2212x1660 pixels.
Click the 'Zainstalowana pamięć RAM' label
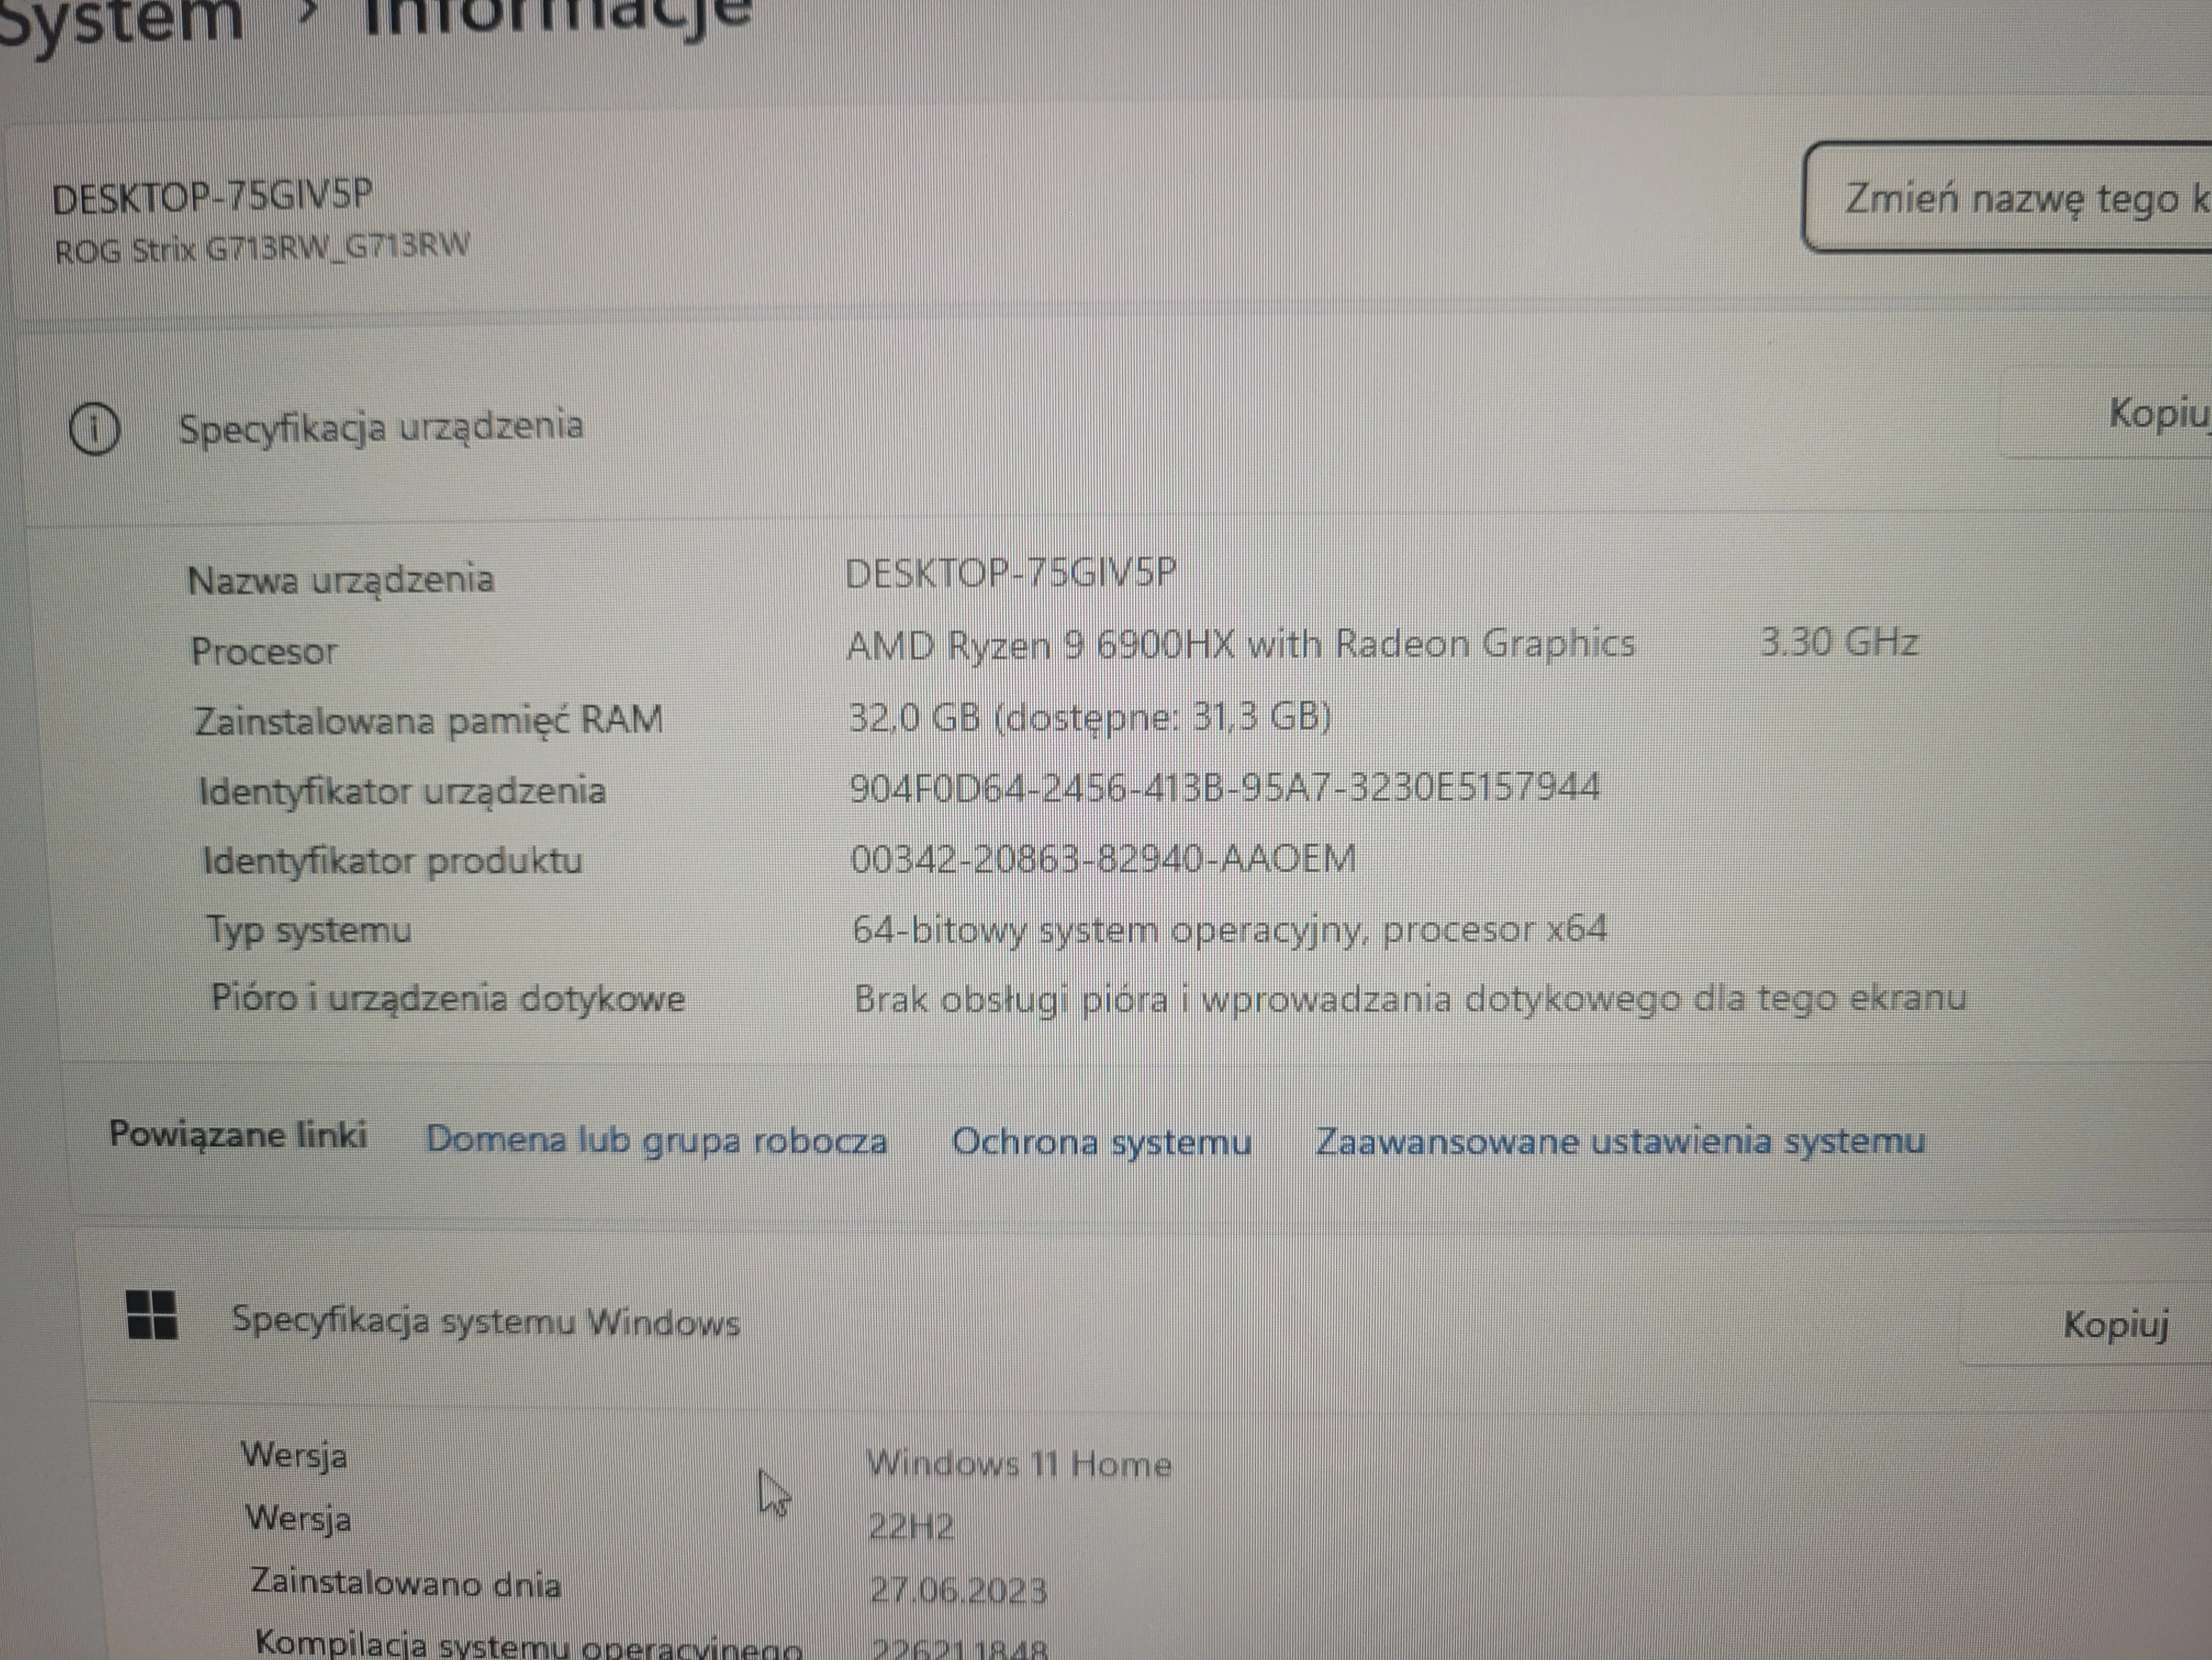(428, 721)
